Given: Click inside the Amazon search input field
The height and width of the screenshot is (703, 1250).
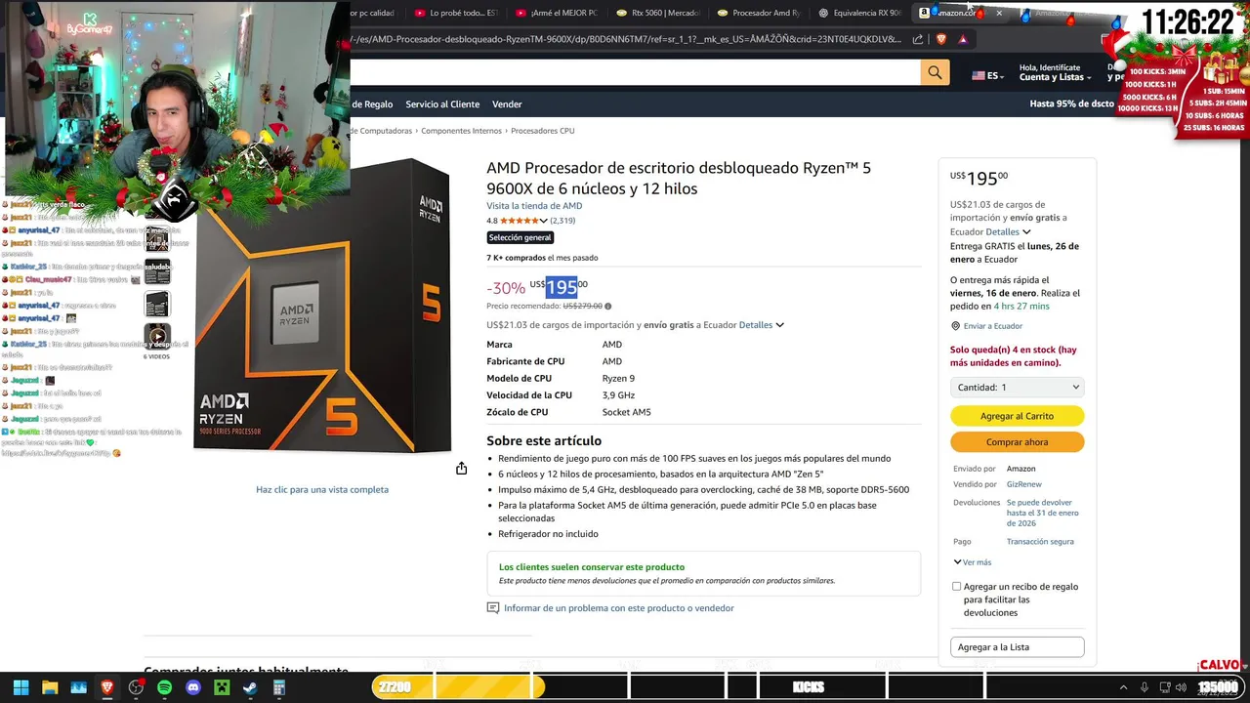Looking at the screenshot, I should 635,72.
